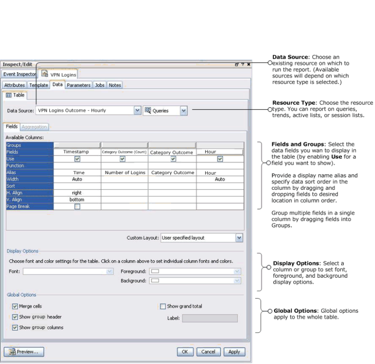Uncheck Show group columns option

pyautogui.click(x=15, y=327)
